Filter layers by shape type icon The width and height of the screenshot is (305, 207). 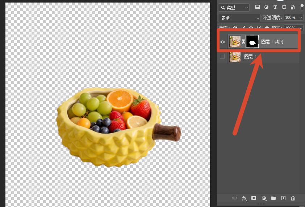pos(284,7)
